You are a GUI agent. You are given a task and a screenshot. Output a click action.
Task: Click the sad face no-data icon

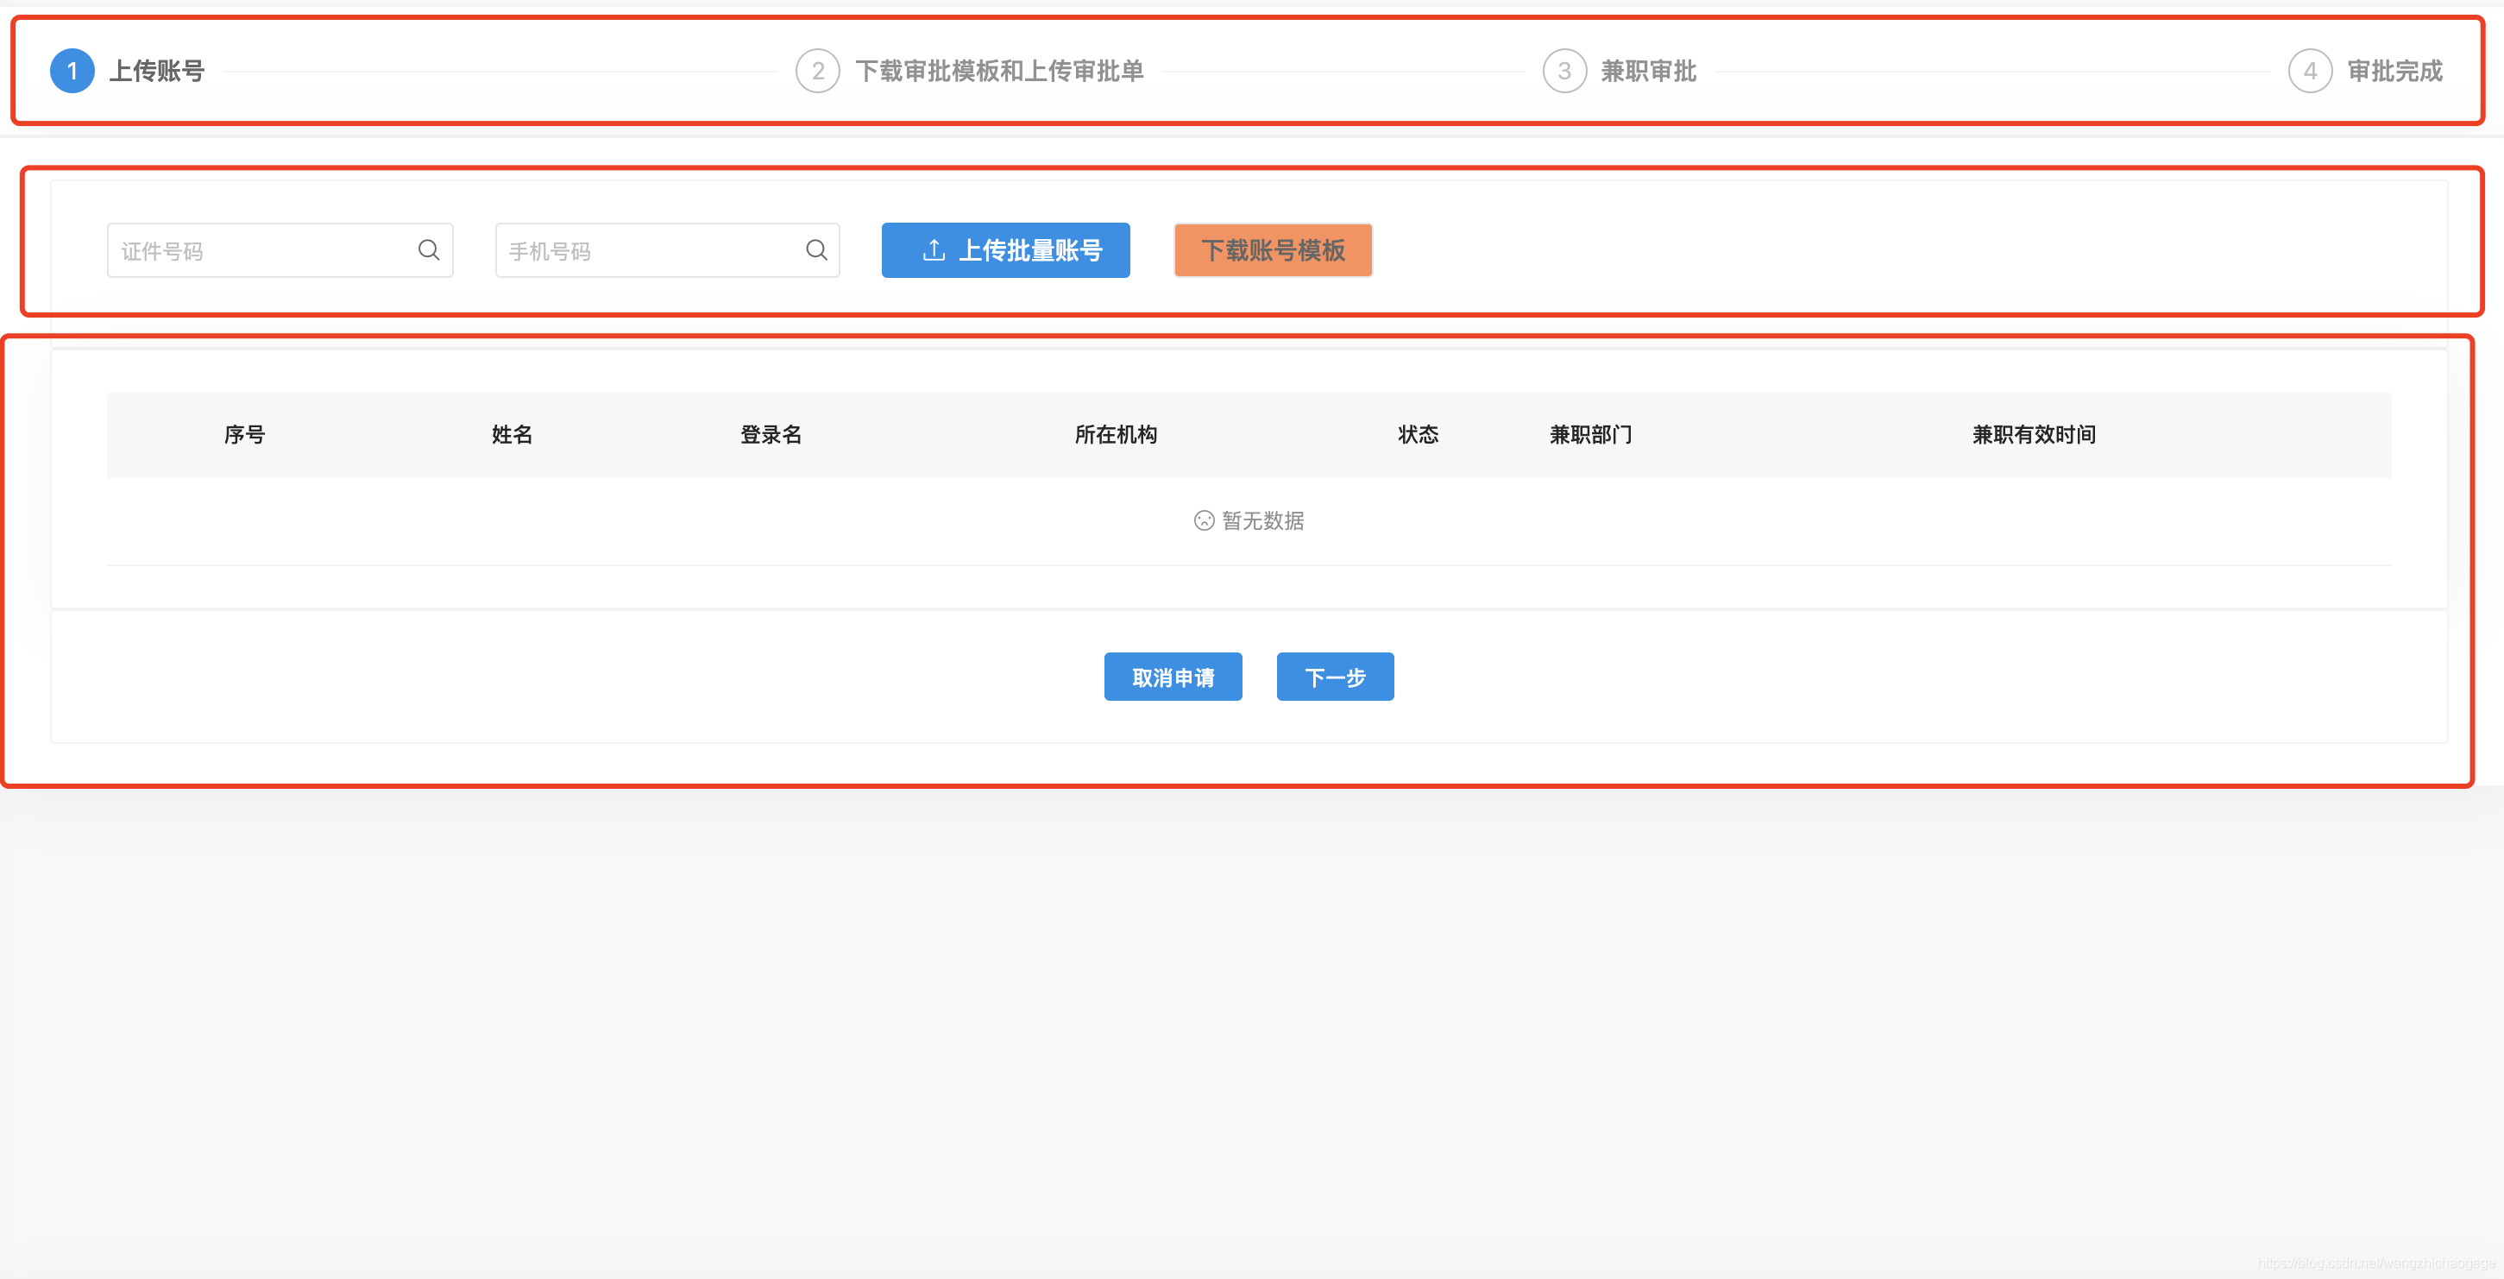click(x=1204, y=521)
